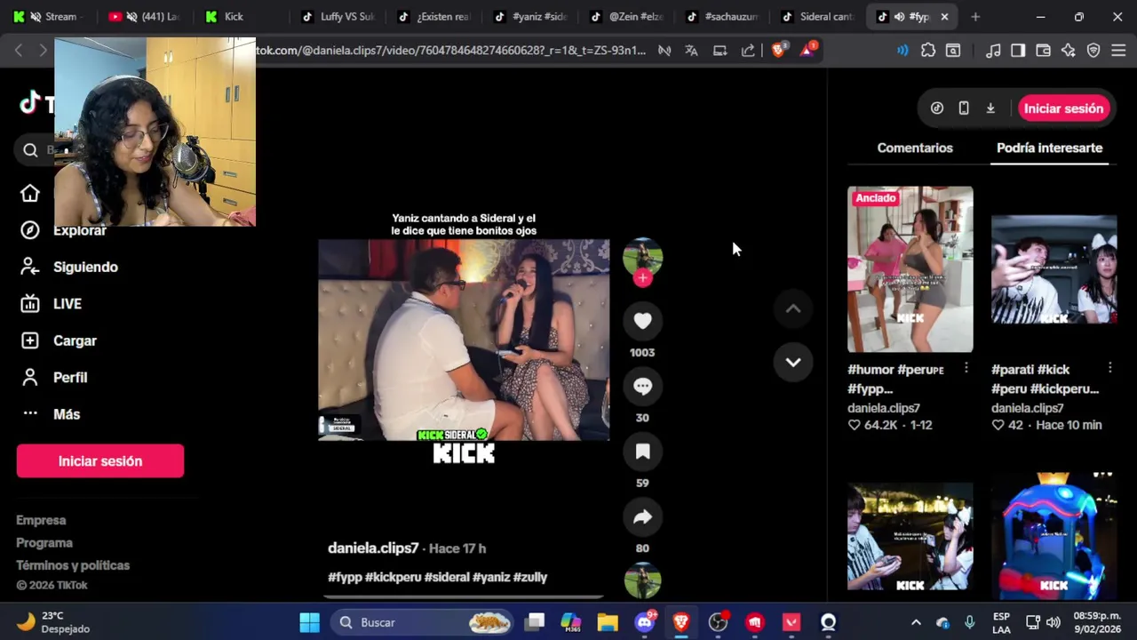Viewport: 1137px width, 640px height.
Task: Open comments via the speech bubble icon
Action: point(642,387)
